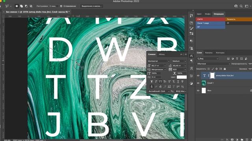The image size is (252, 141).
Task: Switch to the Контуры tab
Action: click(220, 52)
